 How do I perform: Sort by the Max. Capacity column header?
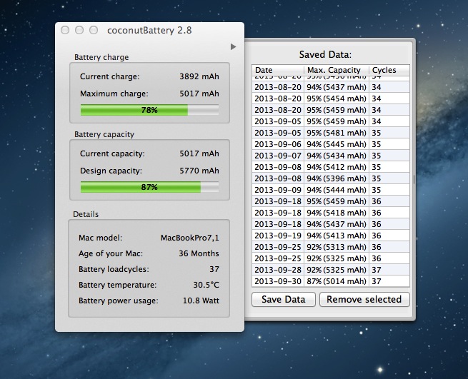337,70
